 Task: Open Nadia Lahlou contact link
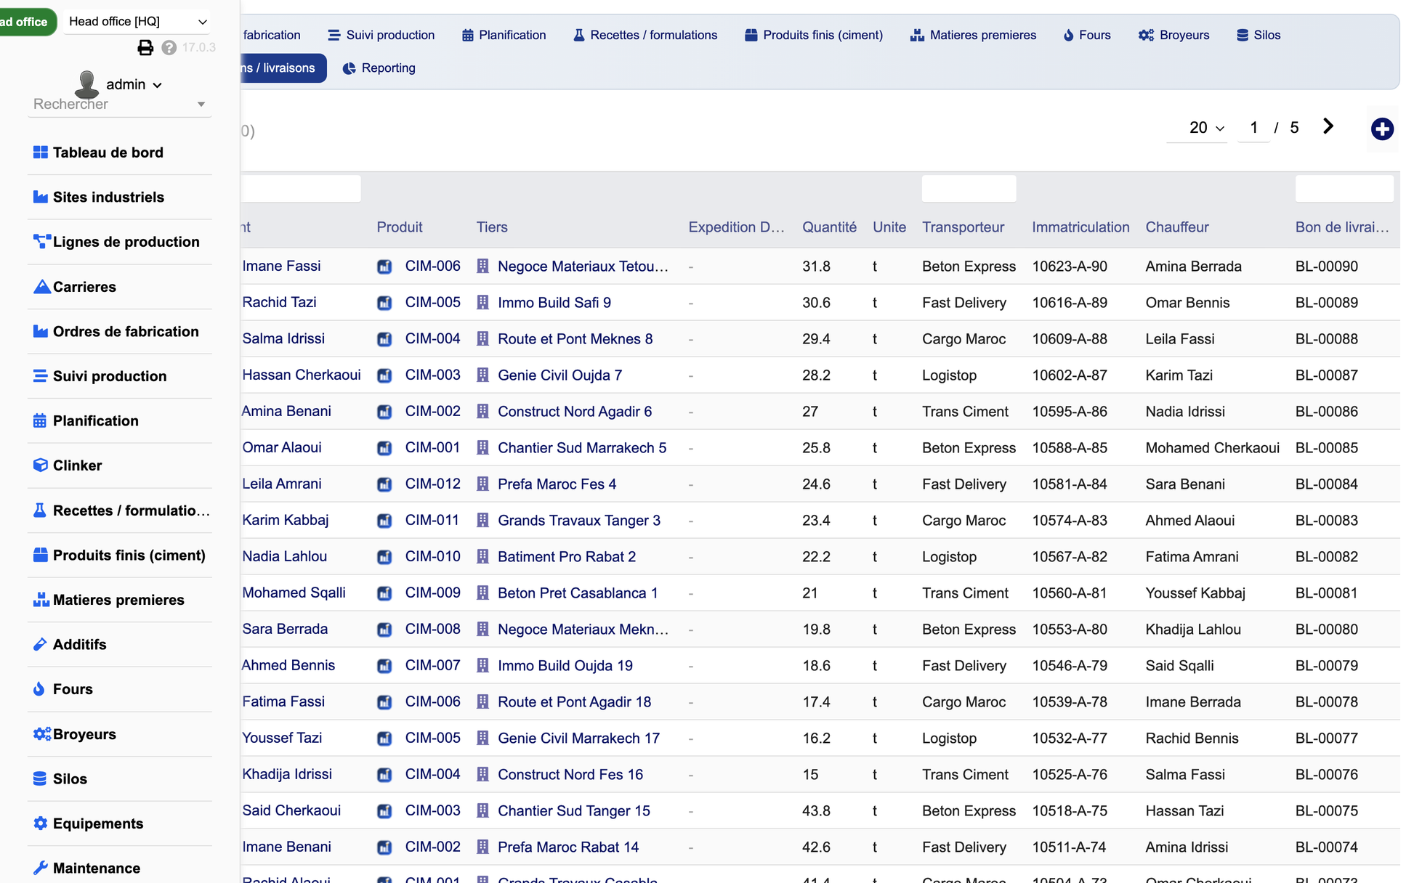click(285, 556)
